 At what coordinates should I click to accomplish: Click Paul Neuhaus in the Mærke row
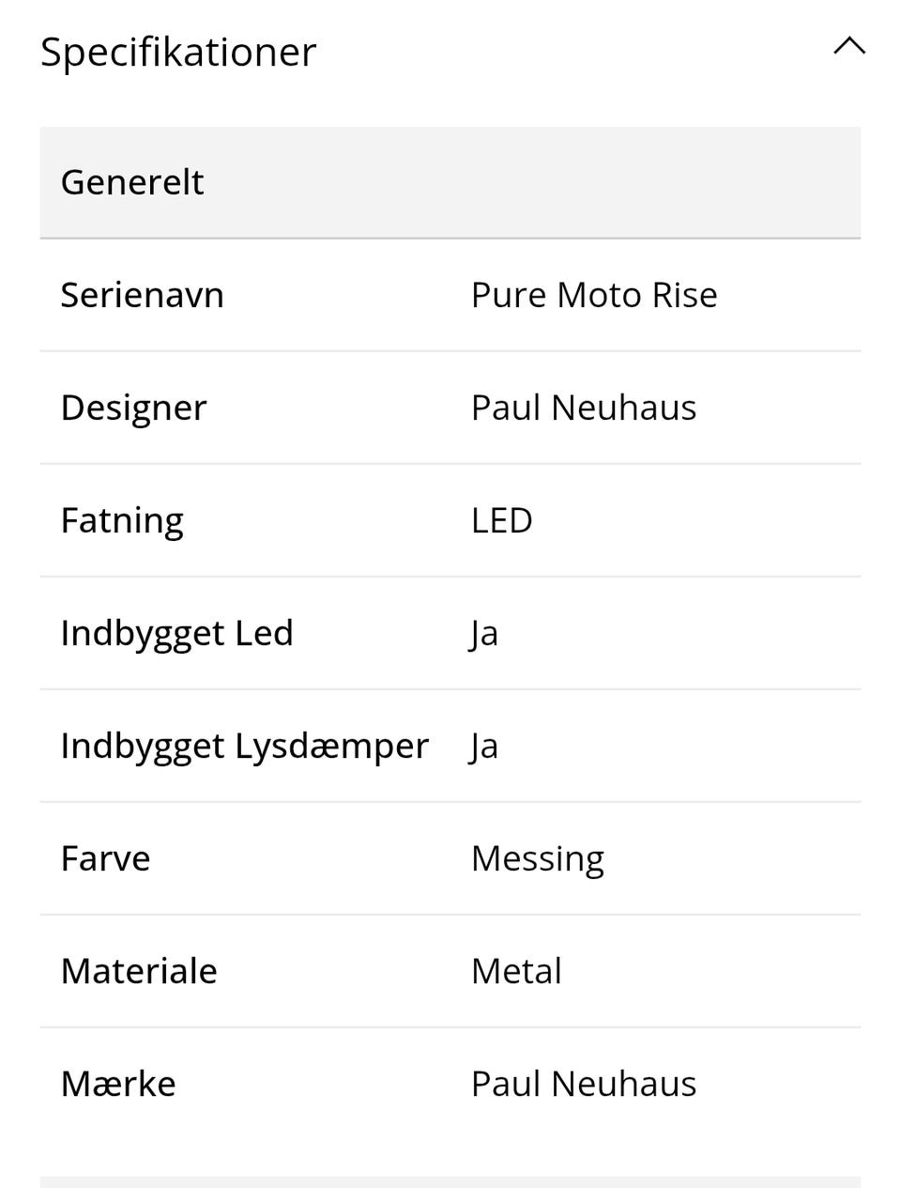583,1084
